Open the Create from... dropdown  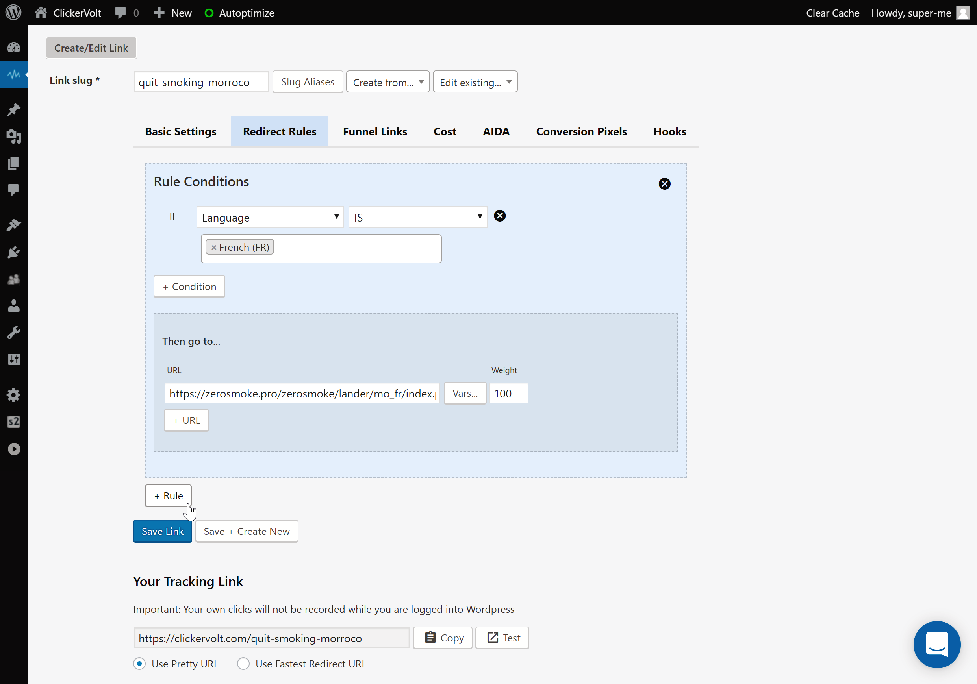pos(387,82)
